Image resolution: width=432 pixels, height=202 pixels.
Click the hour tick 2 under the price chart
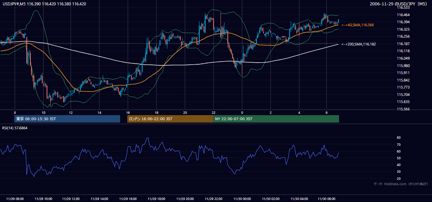(x=270, y=112)
